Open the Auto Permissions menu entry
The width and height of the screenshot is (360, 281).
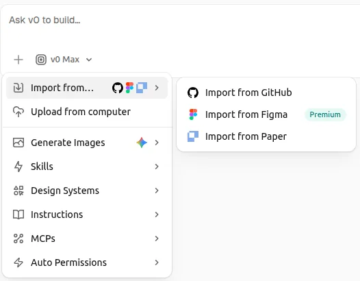pos(87,262)
